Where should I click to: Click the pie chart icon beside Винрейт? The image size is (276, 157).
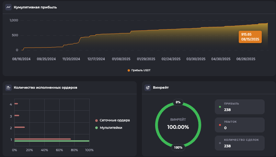tap(148, 87)
